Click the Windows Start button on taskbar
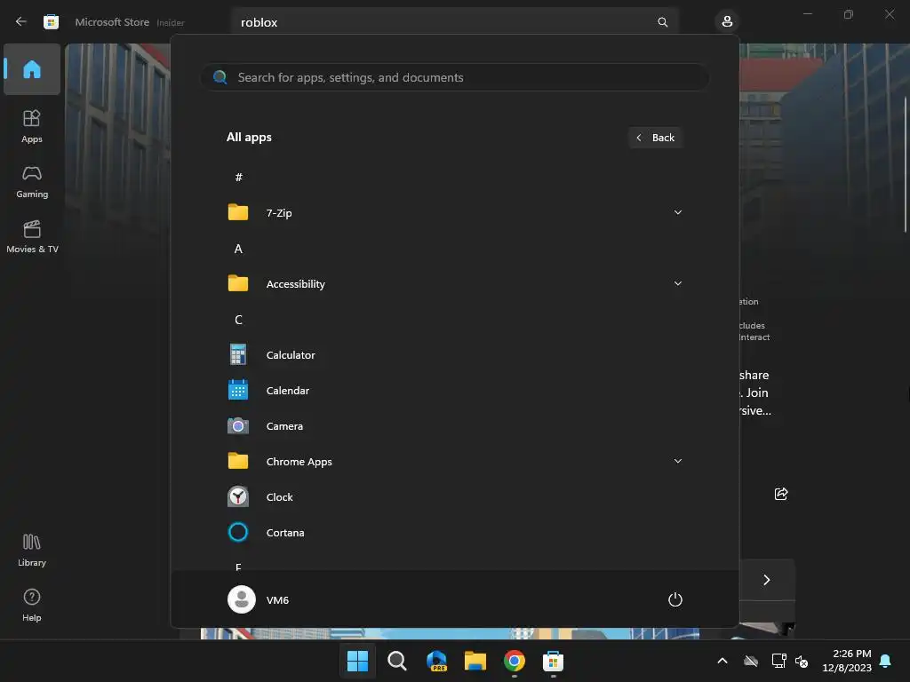The width and height of the screenshot is (910, 682). [357, 661]
